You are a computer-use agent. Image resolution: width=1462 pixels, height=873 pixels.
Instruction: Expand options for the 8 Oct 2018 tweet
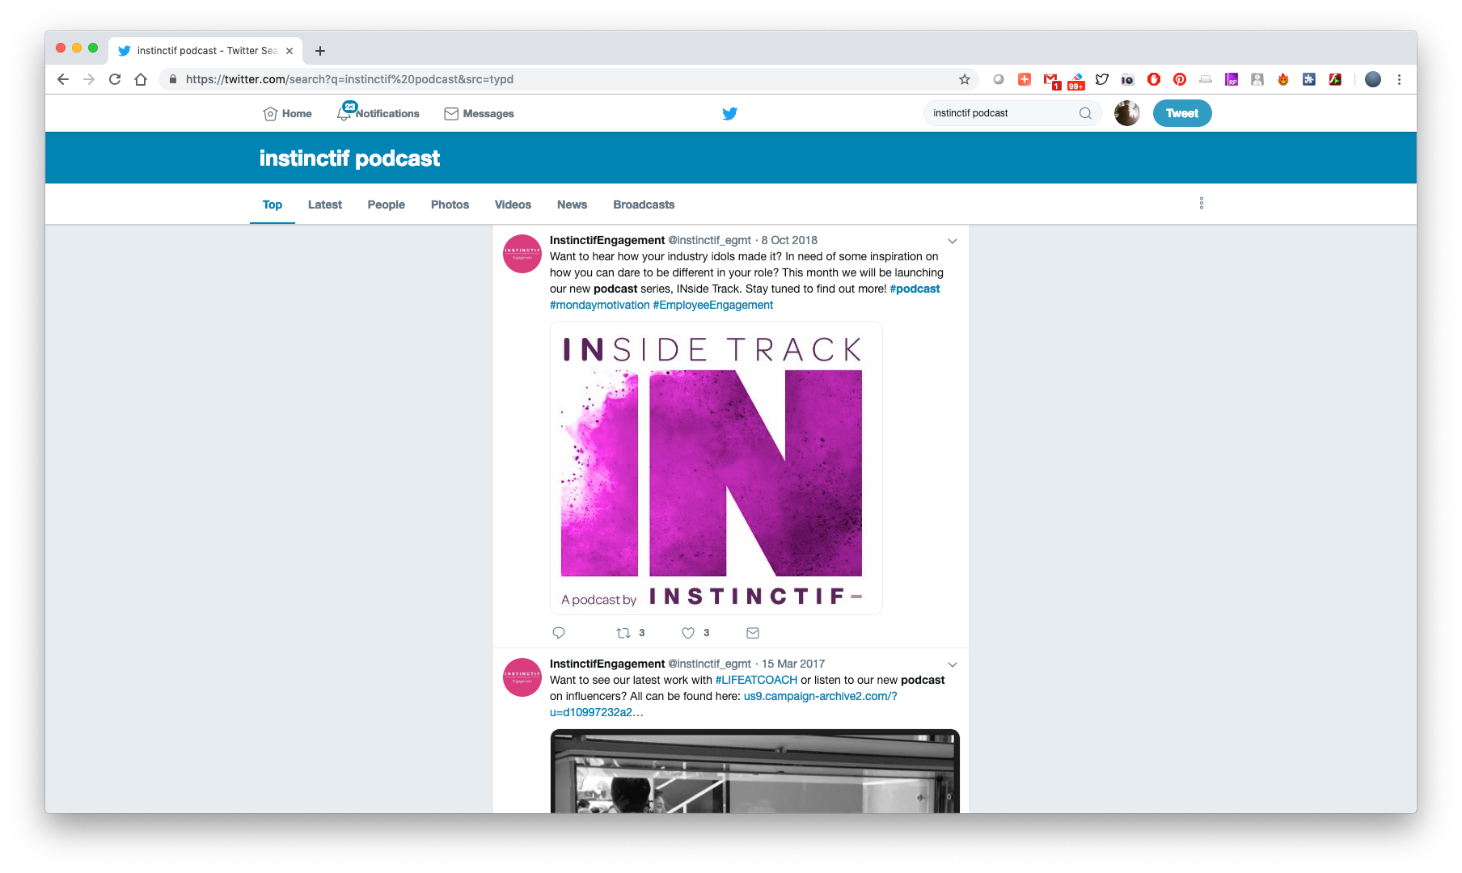953,241
